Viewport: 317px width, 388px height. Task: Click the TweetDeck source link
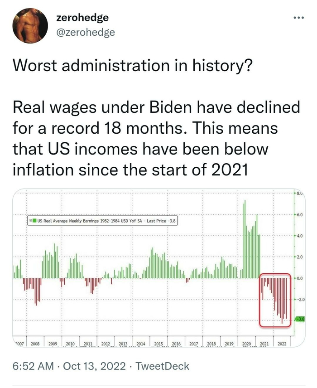pos(163,366)
